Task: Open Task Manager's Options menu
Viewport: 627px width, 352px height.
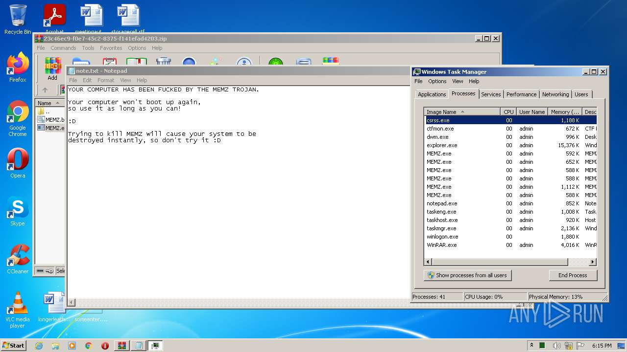Action: pyautogui.click(x=437, y=81)
